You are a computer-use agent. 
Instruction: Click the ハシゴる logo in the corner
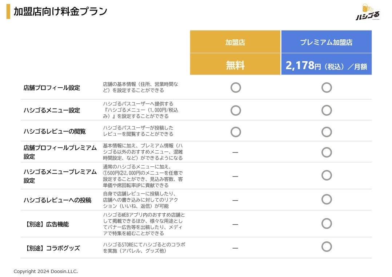(368, 13)
